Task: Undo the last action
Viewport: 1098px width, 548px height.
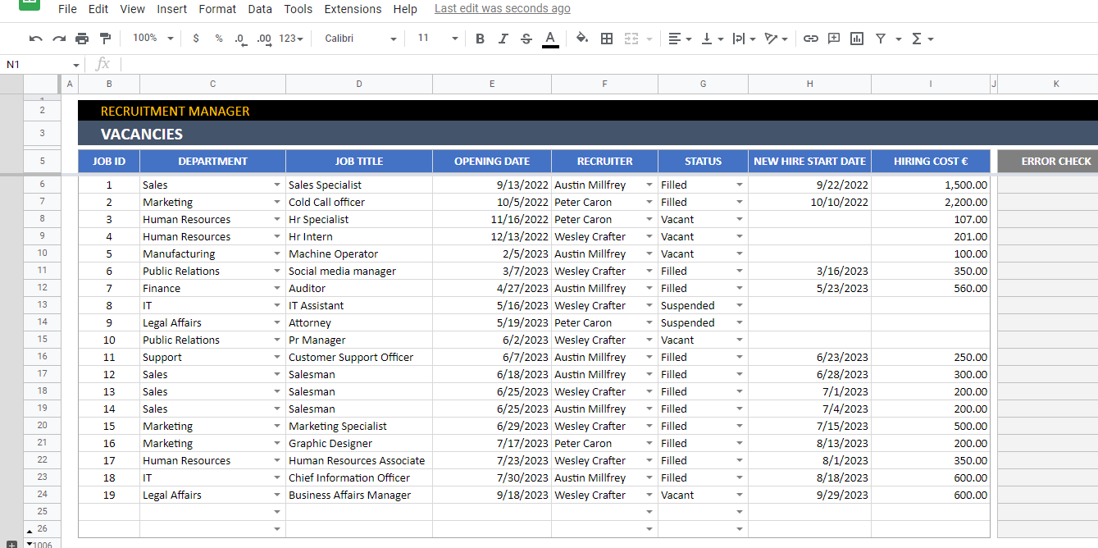Action: 35,39
